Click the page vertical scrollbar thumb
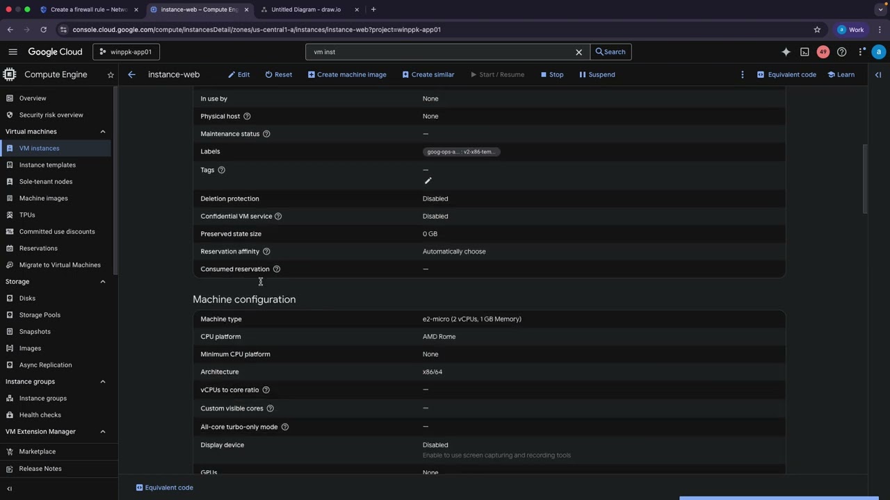The height and width of the screenshot is (500, 890). click(x=865, y=179)
